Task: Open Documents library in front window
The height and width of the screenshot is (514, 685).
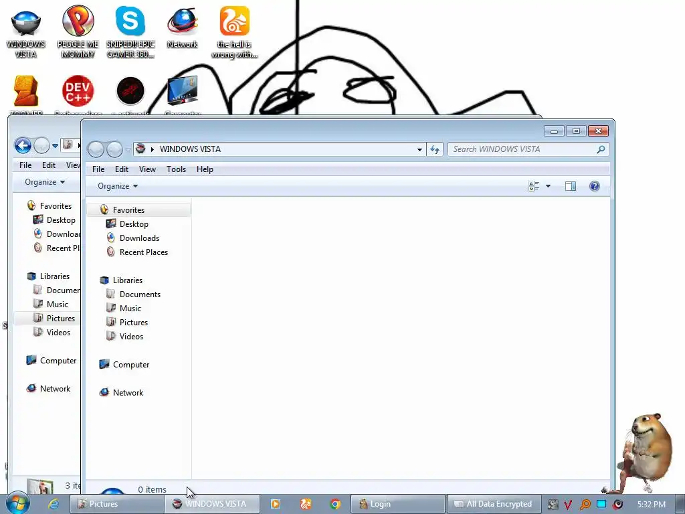Action: [138, 294]
